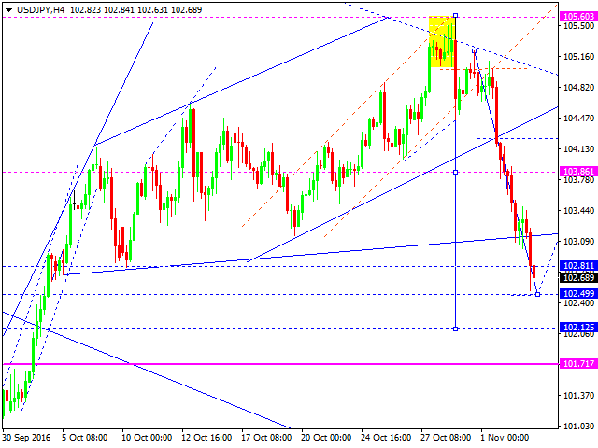Screen dimensions: 598x448
Task: Click the 27 Oct 08:00 time axis label
Action: [446, 438]
